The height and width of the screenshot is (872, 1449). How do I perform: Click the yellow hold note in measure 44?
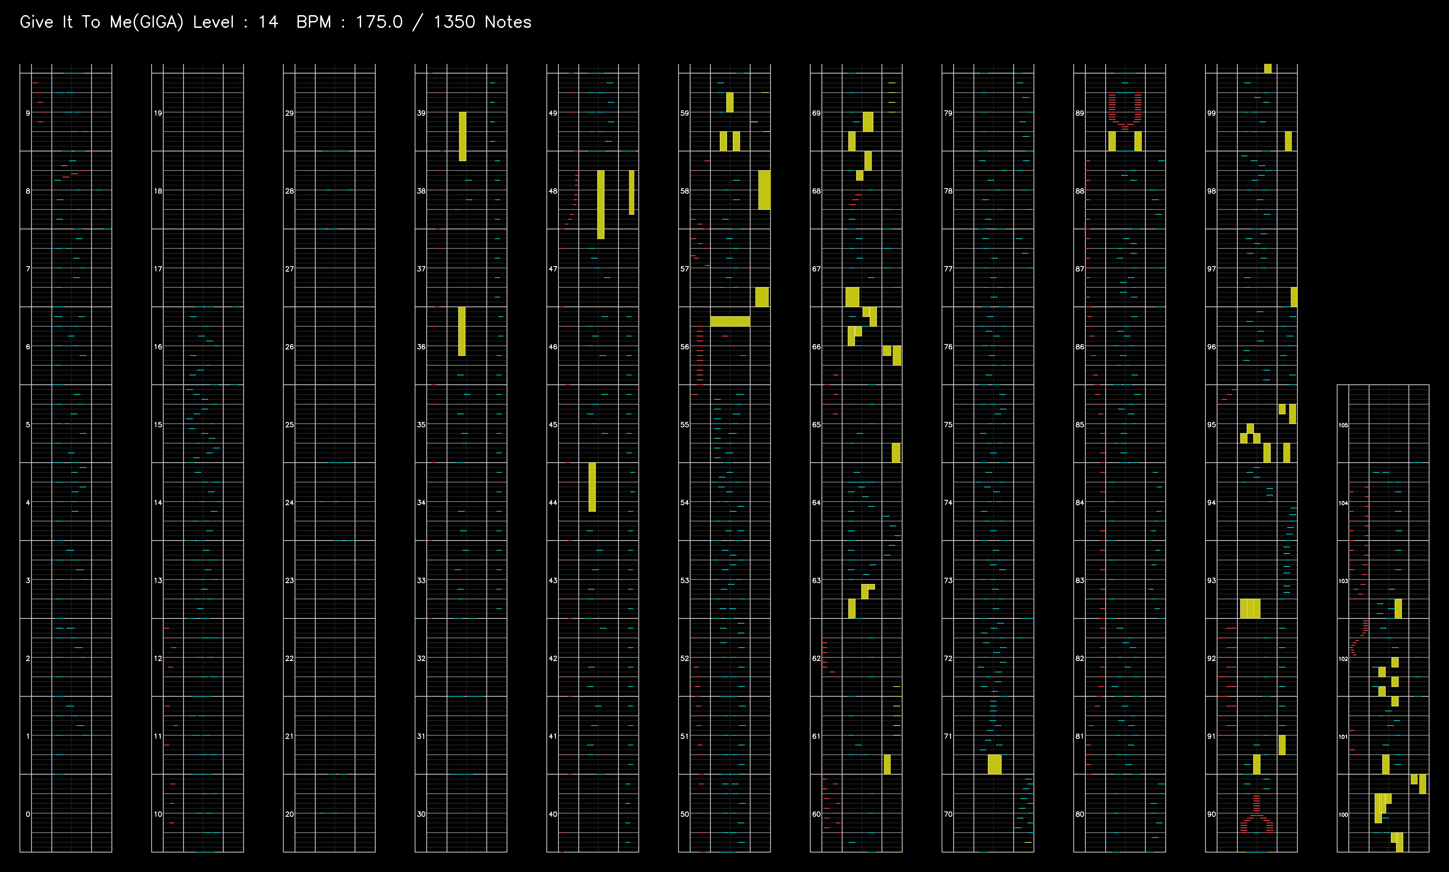coord(592,487)
